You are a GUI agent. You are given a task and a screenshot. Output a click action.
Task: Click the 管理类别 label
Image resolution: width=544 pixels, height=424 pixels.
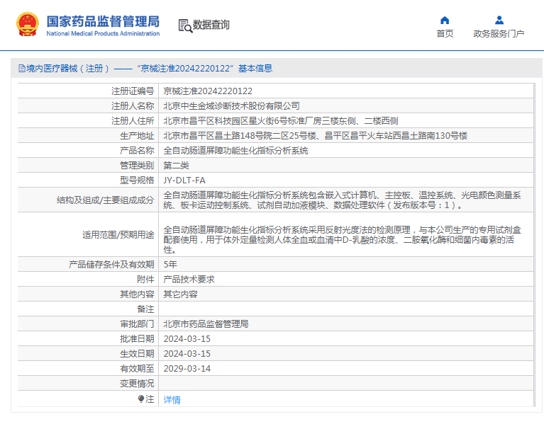pos(137,166)
